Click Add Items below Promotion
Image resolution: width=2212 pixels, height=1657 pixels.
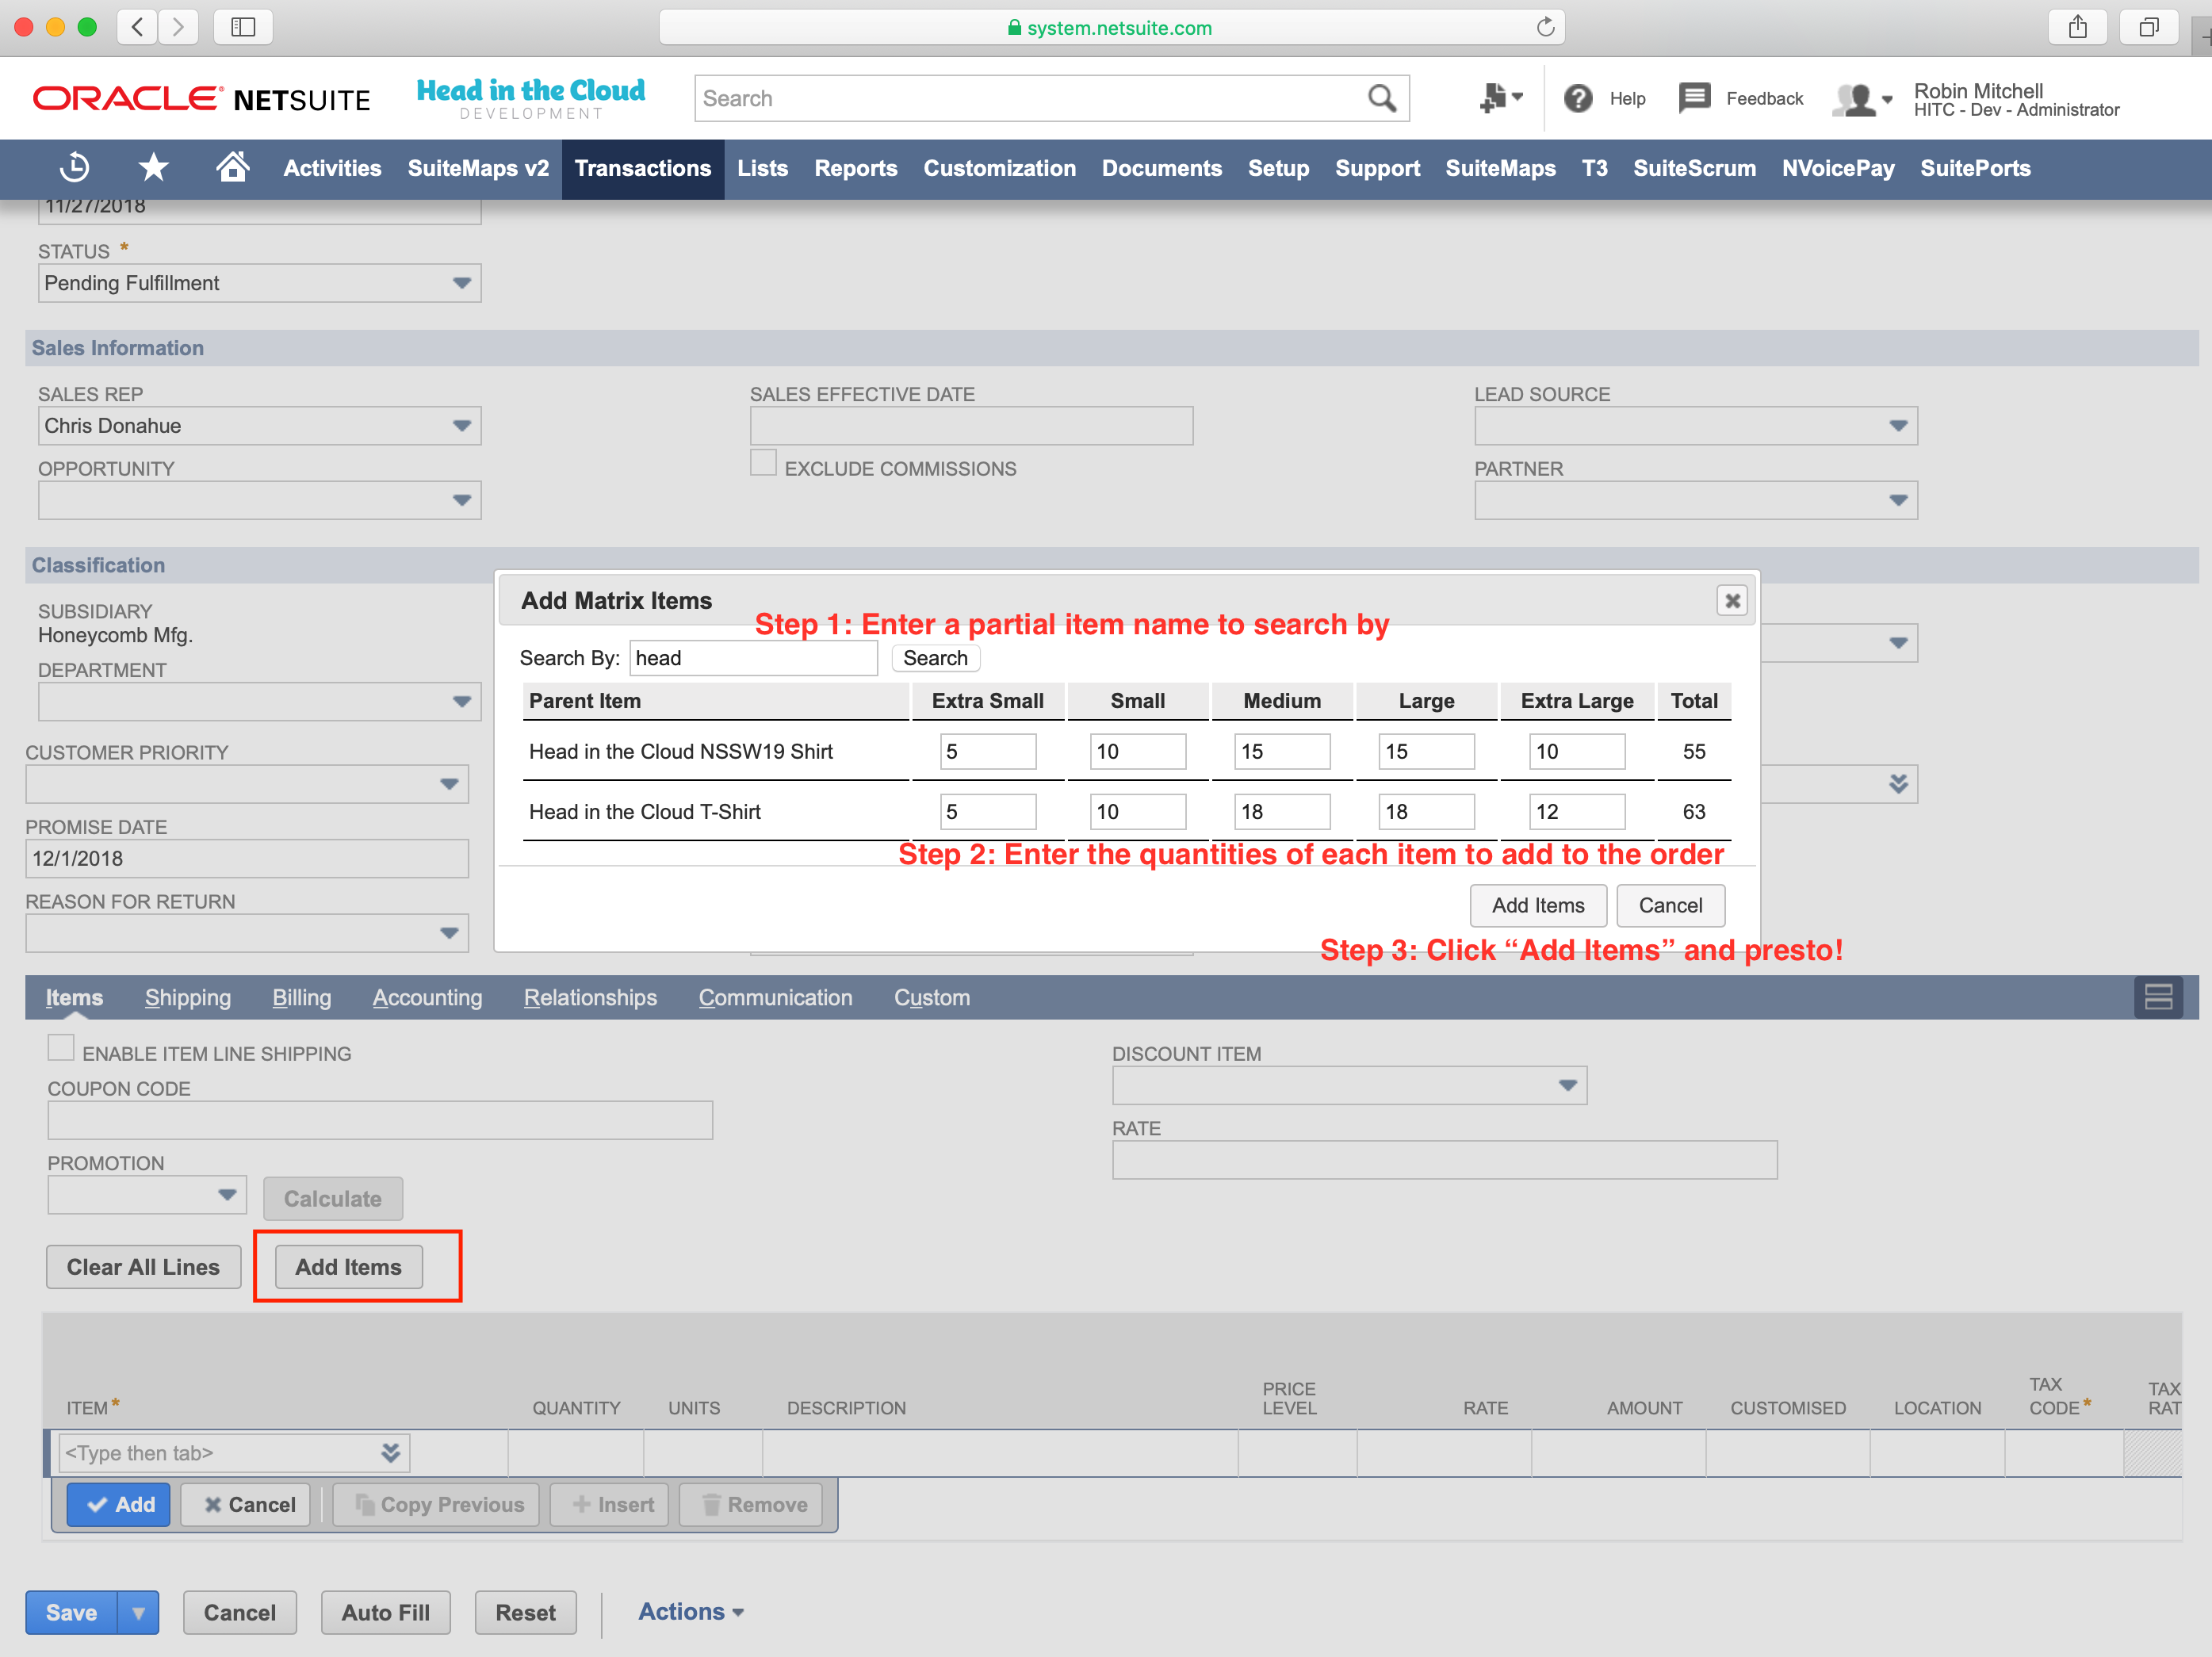tap(348, 1266)
